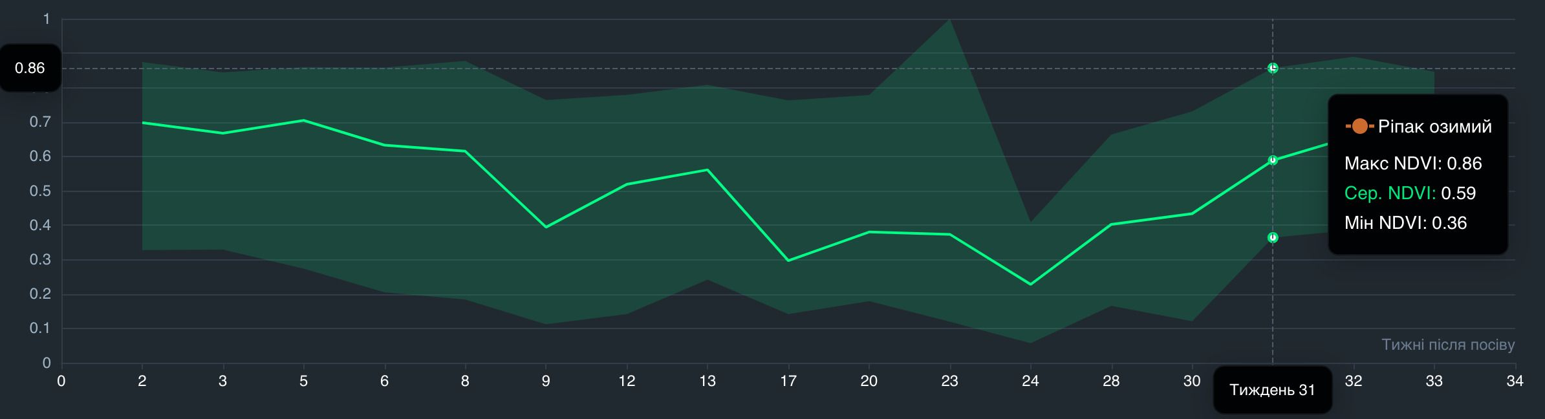Click the mean line point at week 13
This screenshot has width=1545, height=419.
point(708,170)
